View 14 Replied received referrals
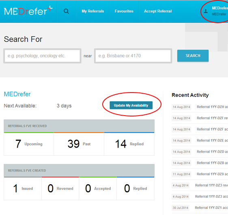 point(129,144)
